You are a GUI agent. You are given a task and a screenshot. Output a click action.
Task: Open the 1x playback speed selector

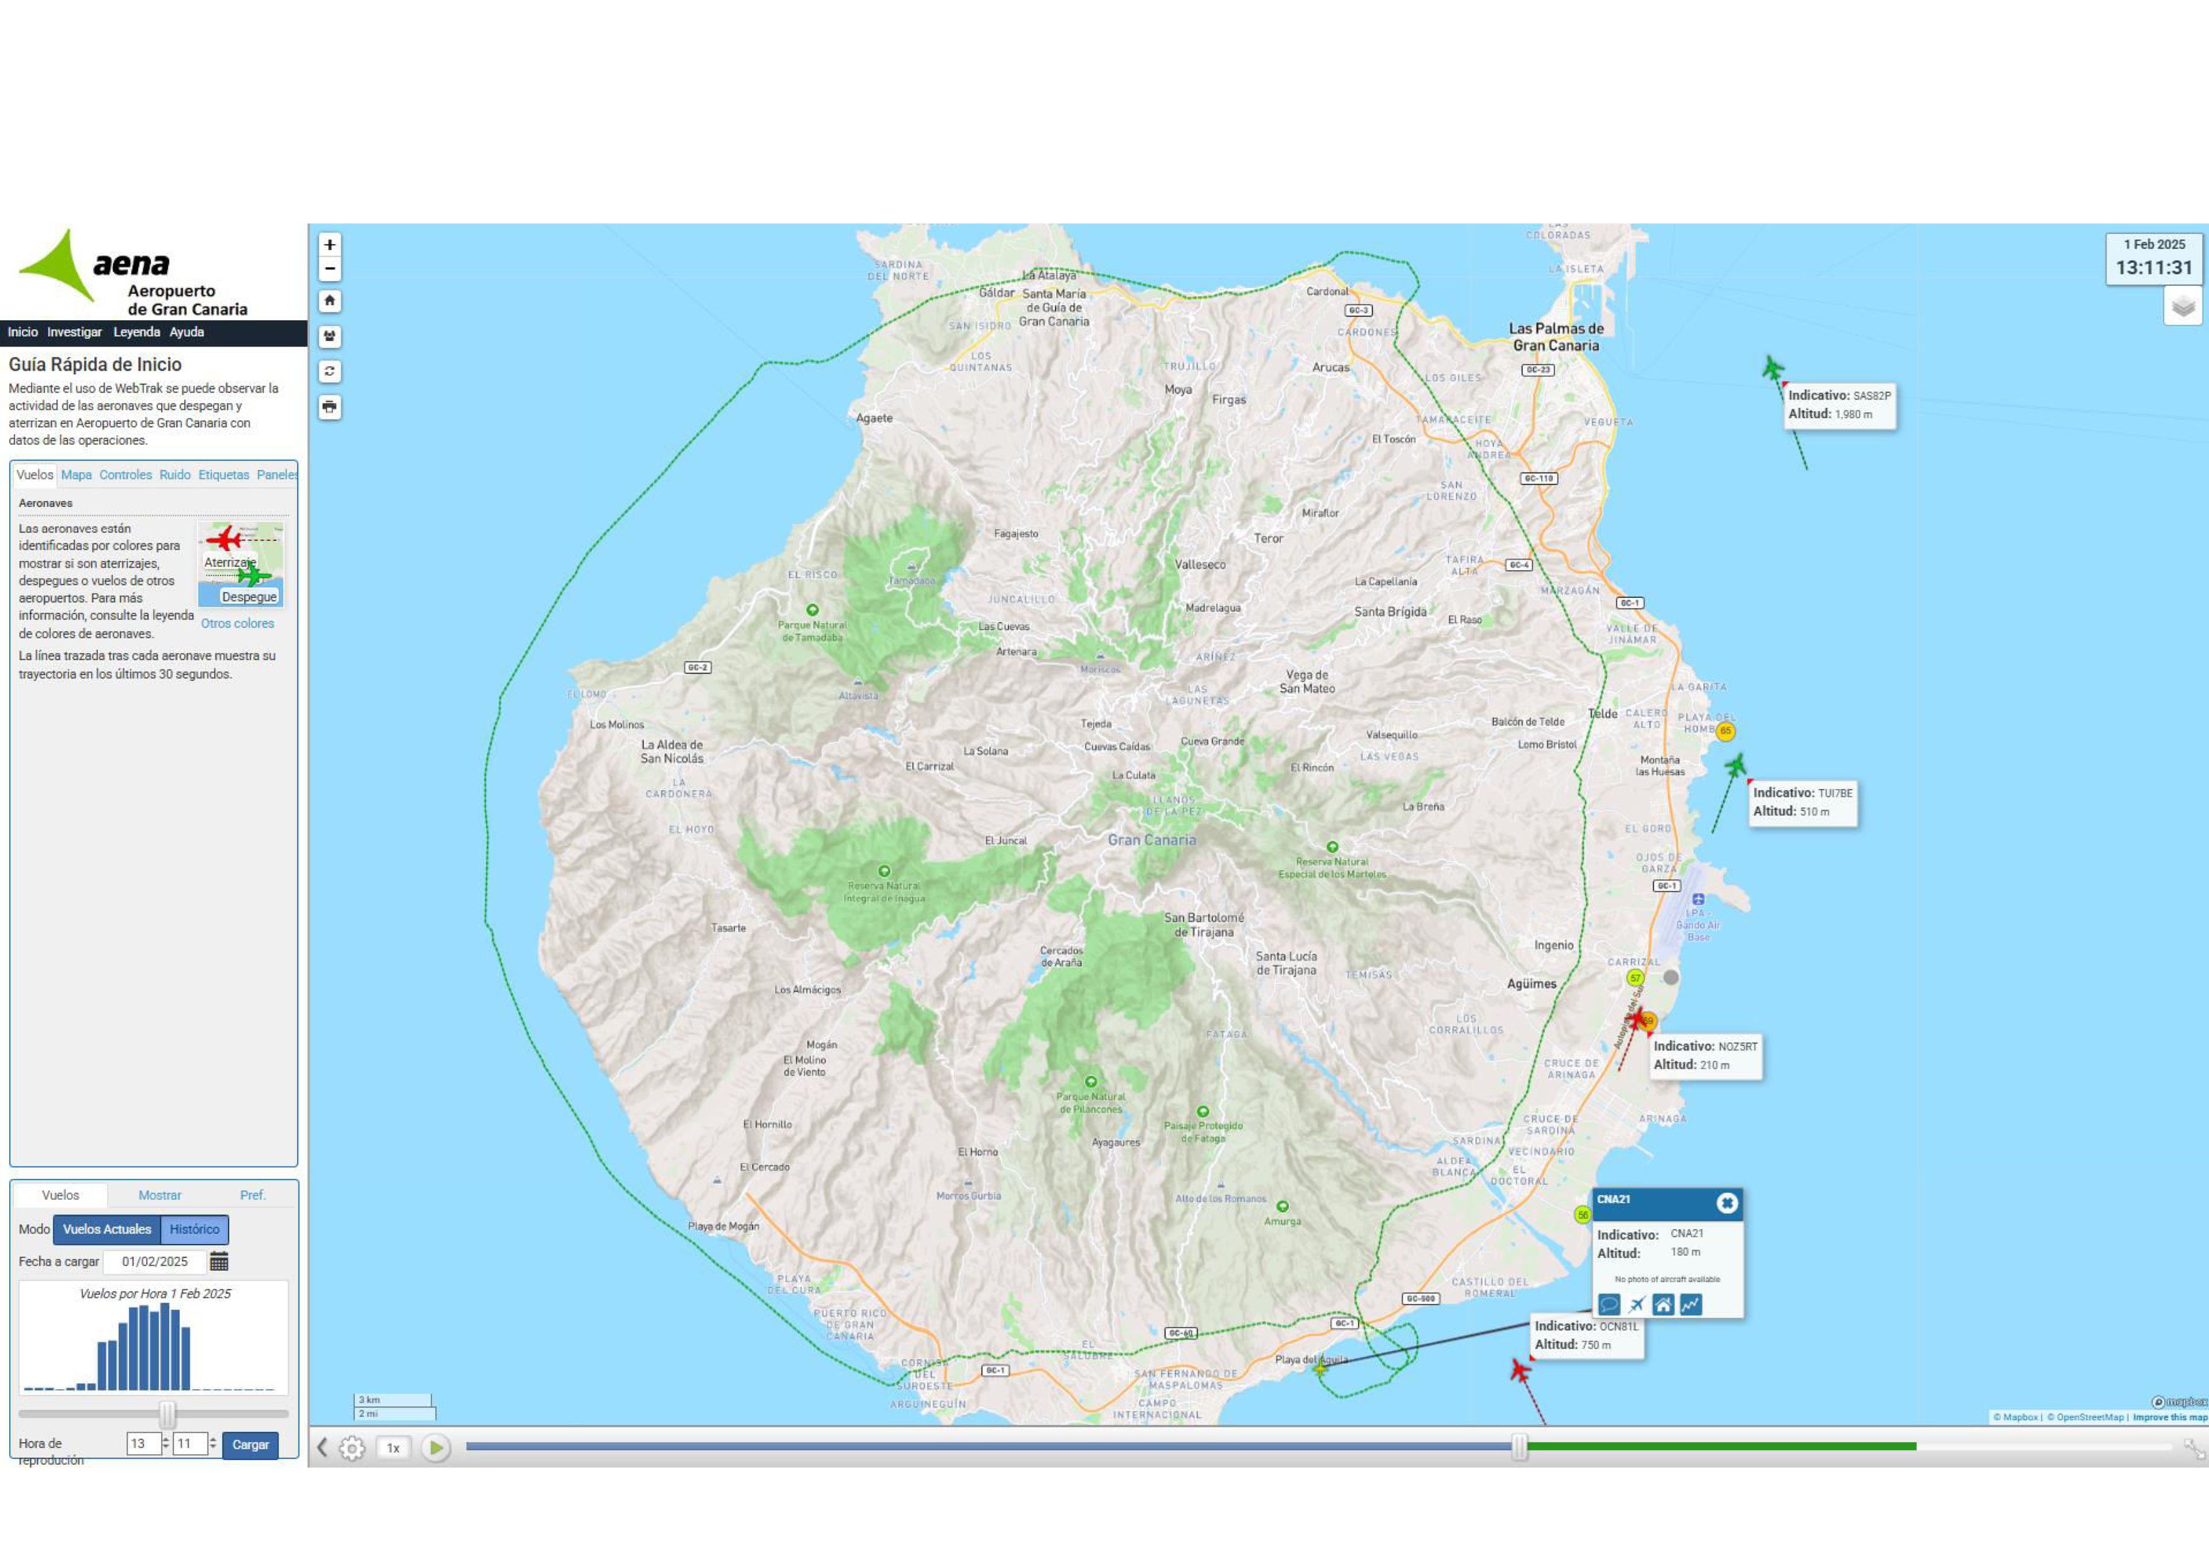392,1447
